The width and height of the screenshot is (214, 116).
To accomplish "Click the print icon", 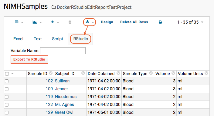I will tap(161, 22).
